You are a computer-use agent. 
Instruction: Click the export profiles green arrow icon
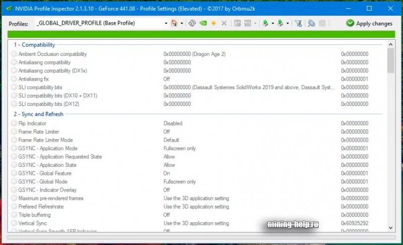(x=265, y=23)
